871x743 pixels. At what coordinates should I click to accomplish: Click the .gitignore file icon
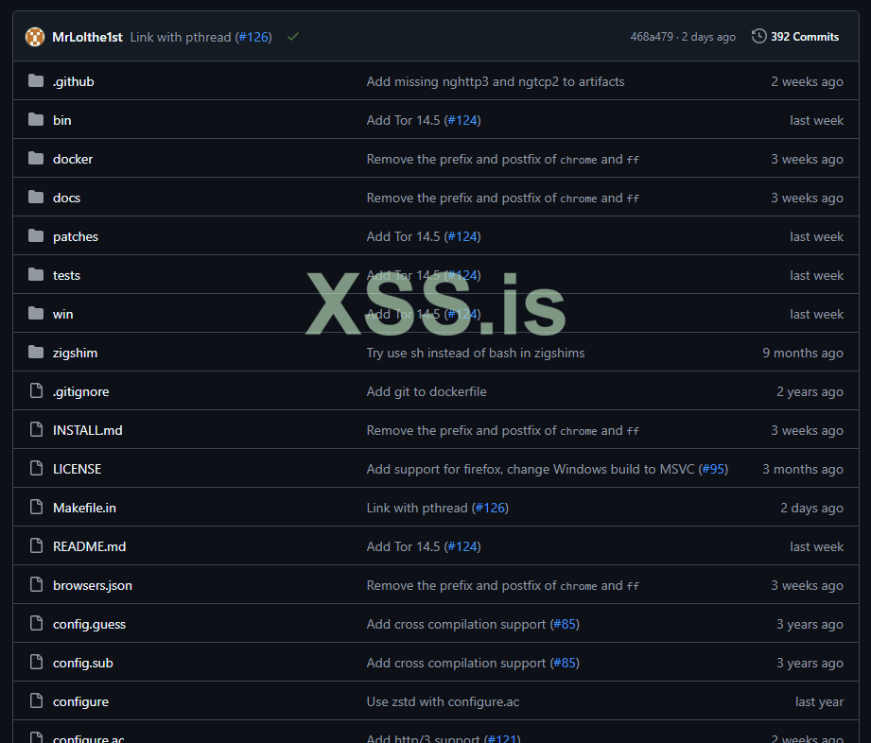[x=36, y=391]
